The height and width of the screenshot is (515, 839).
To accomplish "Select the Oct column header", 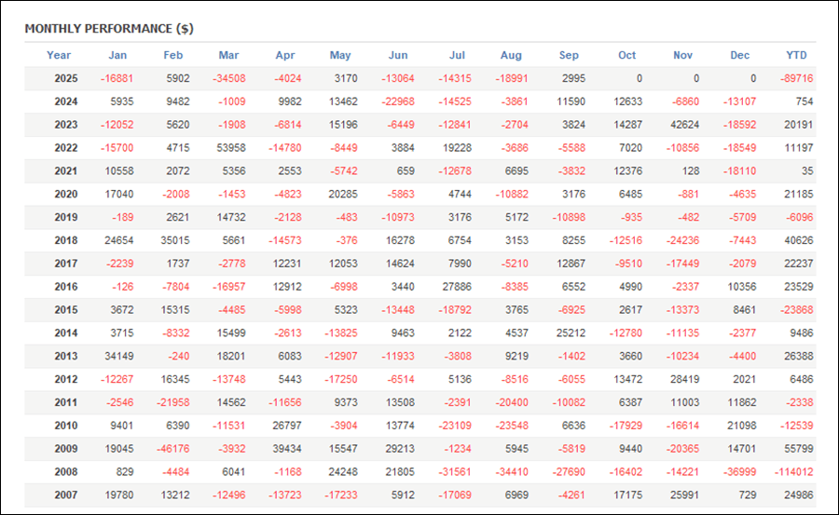I will (x=626, y=55).
